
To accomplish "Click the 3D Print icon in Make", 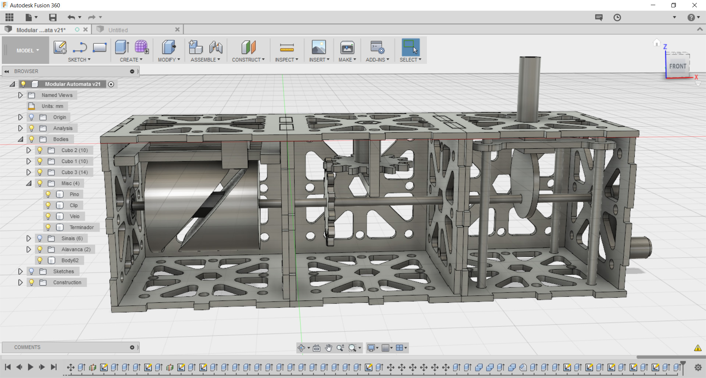I will (x=347, y=47).
